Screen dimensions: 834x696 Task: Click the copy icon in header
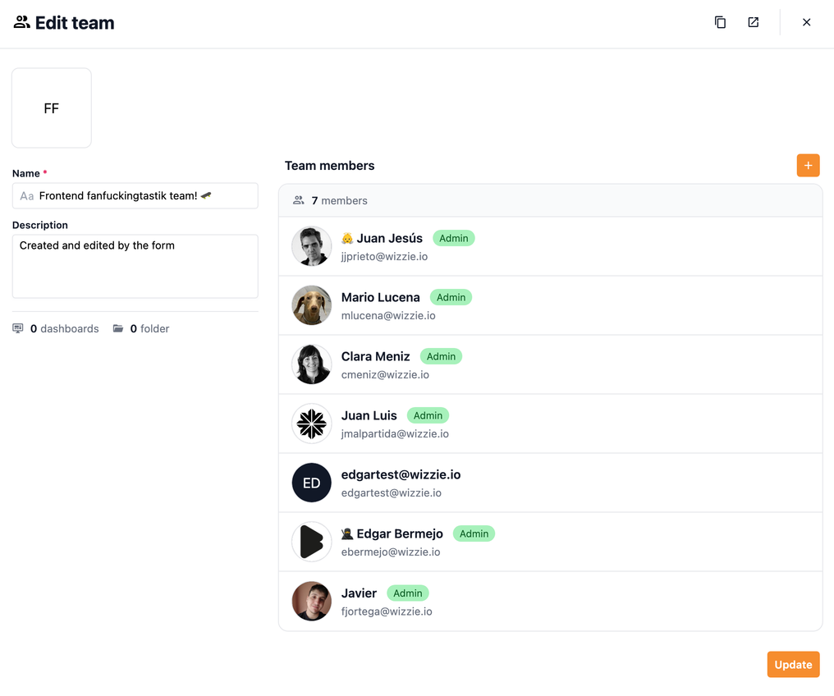coord(720,22)
